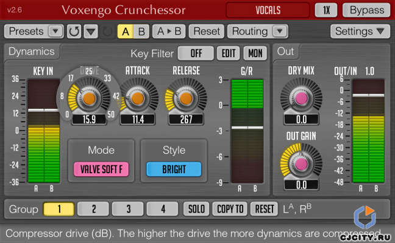Copy state with A▸B button
Viewport: 395px width, 243px height.
coord(169,32)
